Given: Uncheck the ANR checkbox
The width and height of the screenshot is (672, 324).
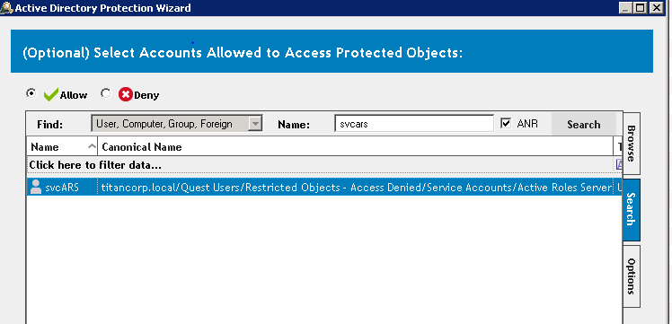Looking at the screenshot, I should 506,123.
